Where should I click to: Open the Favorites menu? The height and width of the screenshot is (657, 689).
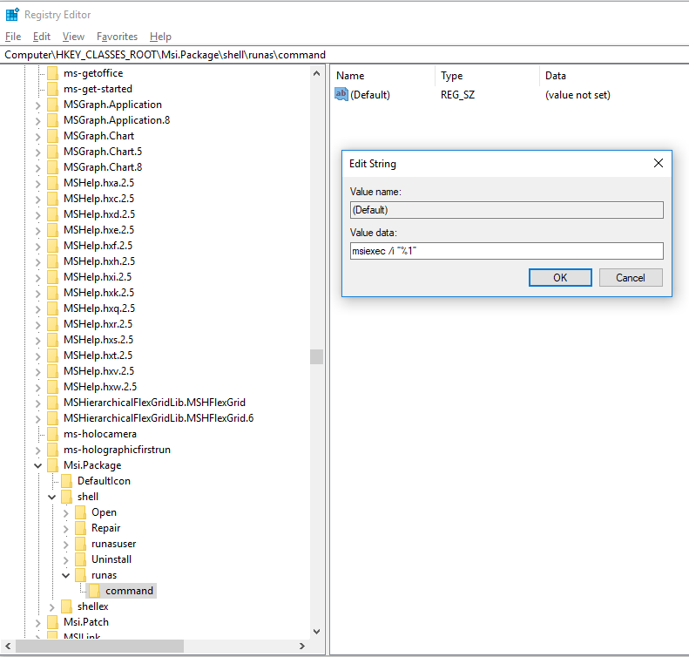117,37
